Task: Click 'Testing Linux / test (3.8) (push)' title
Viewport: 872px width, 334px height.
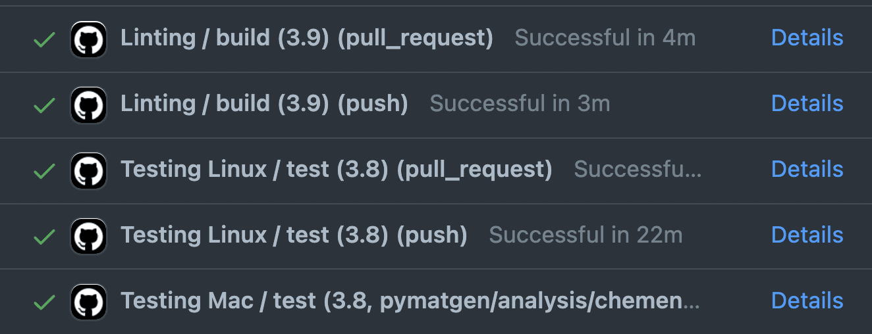Action: tap(294, 235)
